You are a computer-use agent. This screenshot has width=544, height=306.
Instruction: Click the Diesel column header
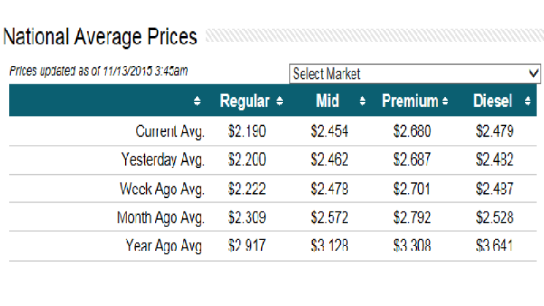coord(492,101)
